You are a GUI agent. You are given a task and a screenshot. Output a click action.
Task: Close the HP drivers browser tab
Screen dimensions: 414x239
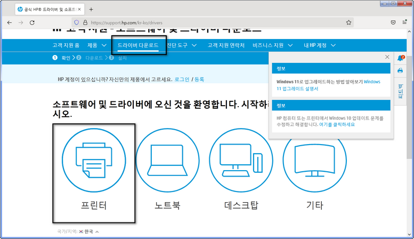coord(79,9)
